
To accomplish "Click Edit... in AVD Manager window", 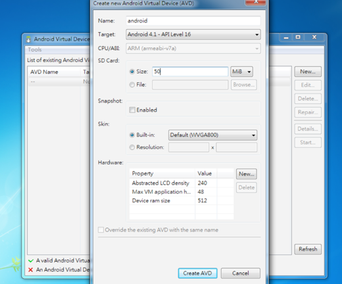I will pos(308,85).
